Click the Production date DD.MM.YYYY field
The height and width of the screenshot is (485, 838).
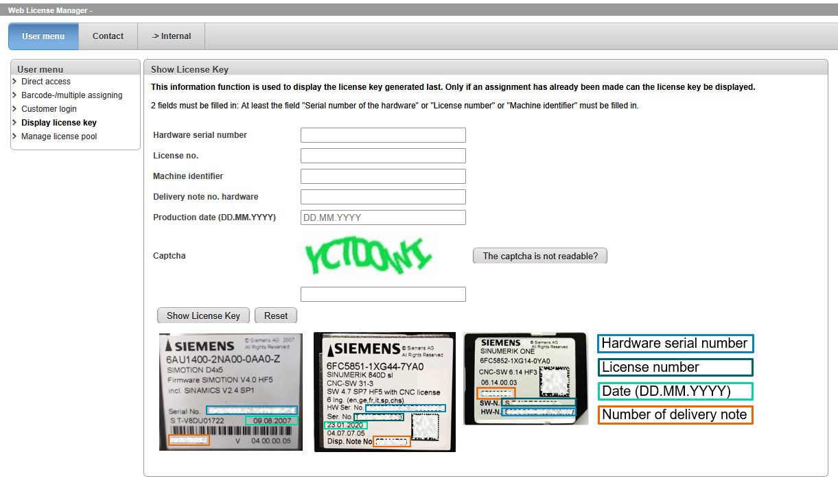383,217
